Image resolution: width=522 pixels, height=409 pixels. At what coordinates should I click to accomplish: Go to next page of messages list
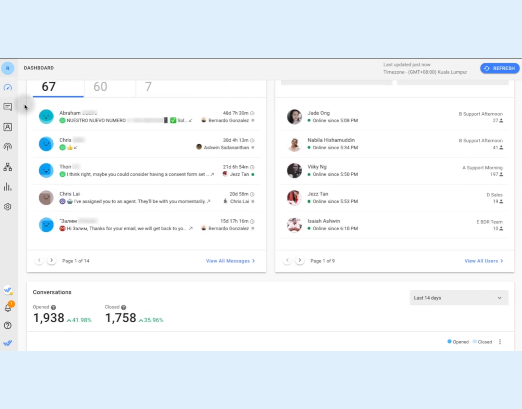pyautogui.click(x=51, y=260)
